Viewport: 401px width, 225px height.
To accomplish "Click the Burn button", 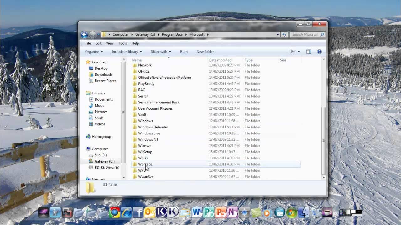I will (184, 52).
